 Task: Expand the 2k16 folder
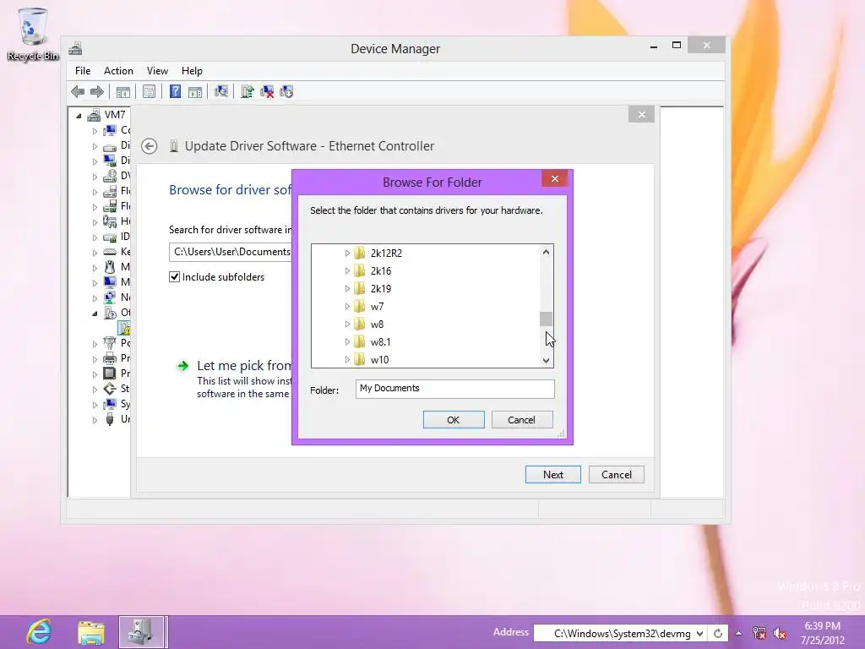[347, 270]
